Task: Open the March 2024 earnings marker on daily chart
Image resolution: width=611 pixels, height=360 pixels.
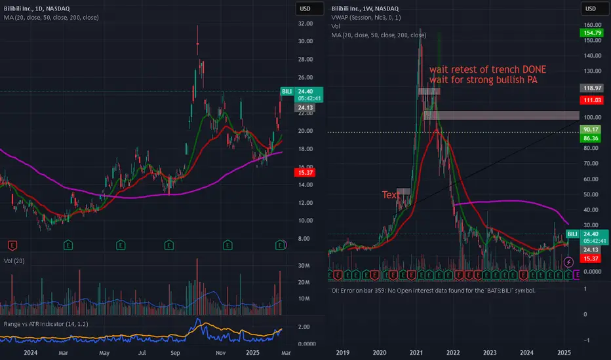Action: coord(68,245)
